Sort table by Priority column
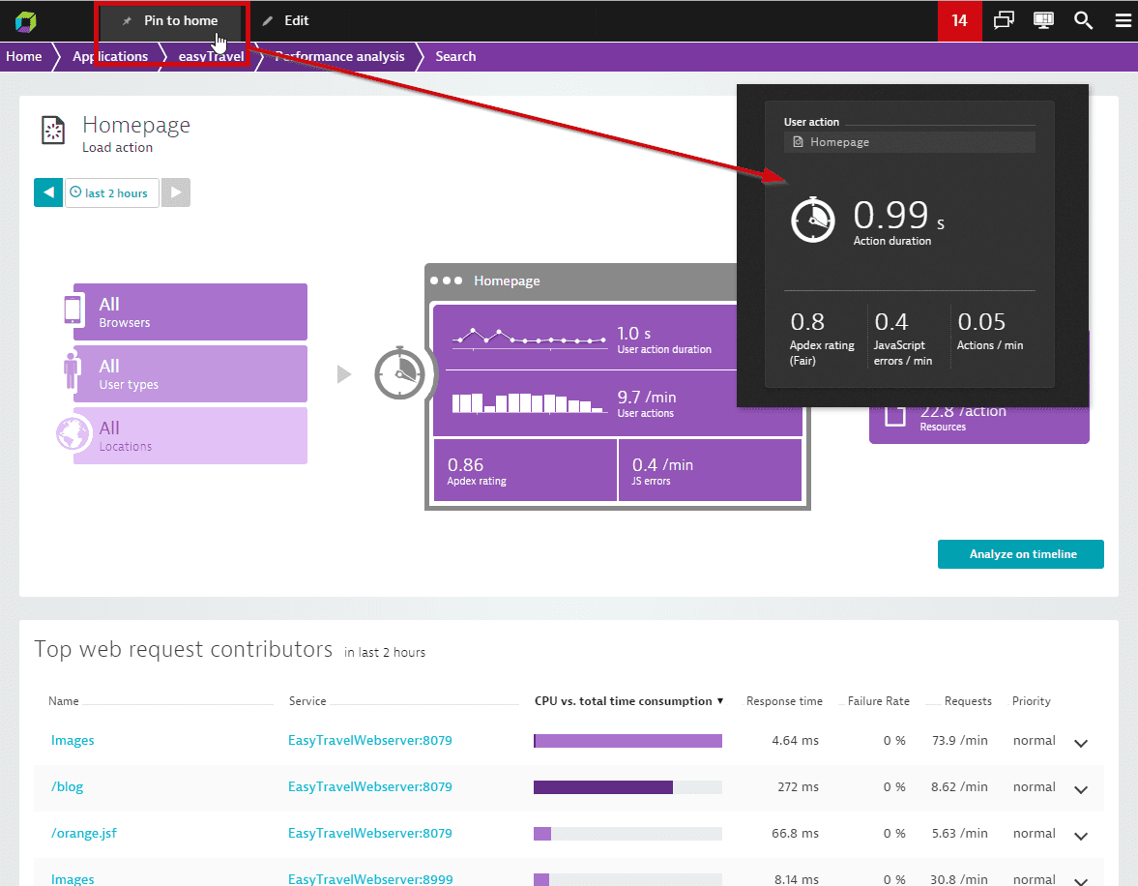This screenshot has height=886, width=1138. click(x=1032, y=701)
